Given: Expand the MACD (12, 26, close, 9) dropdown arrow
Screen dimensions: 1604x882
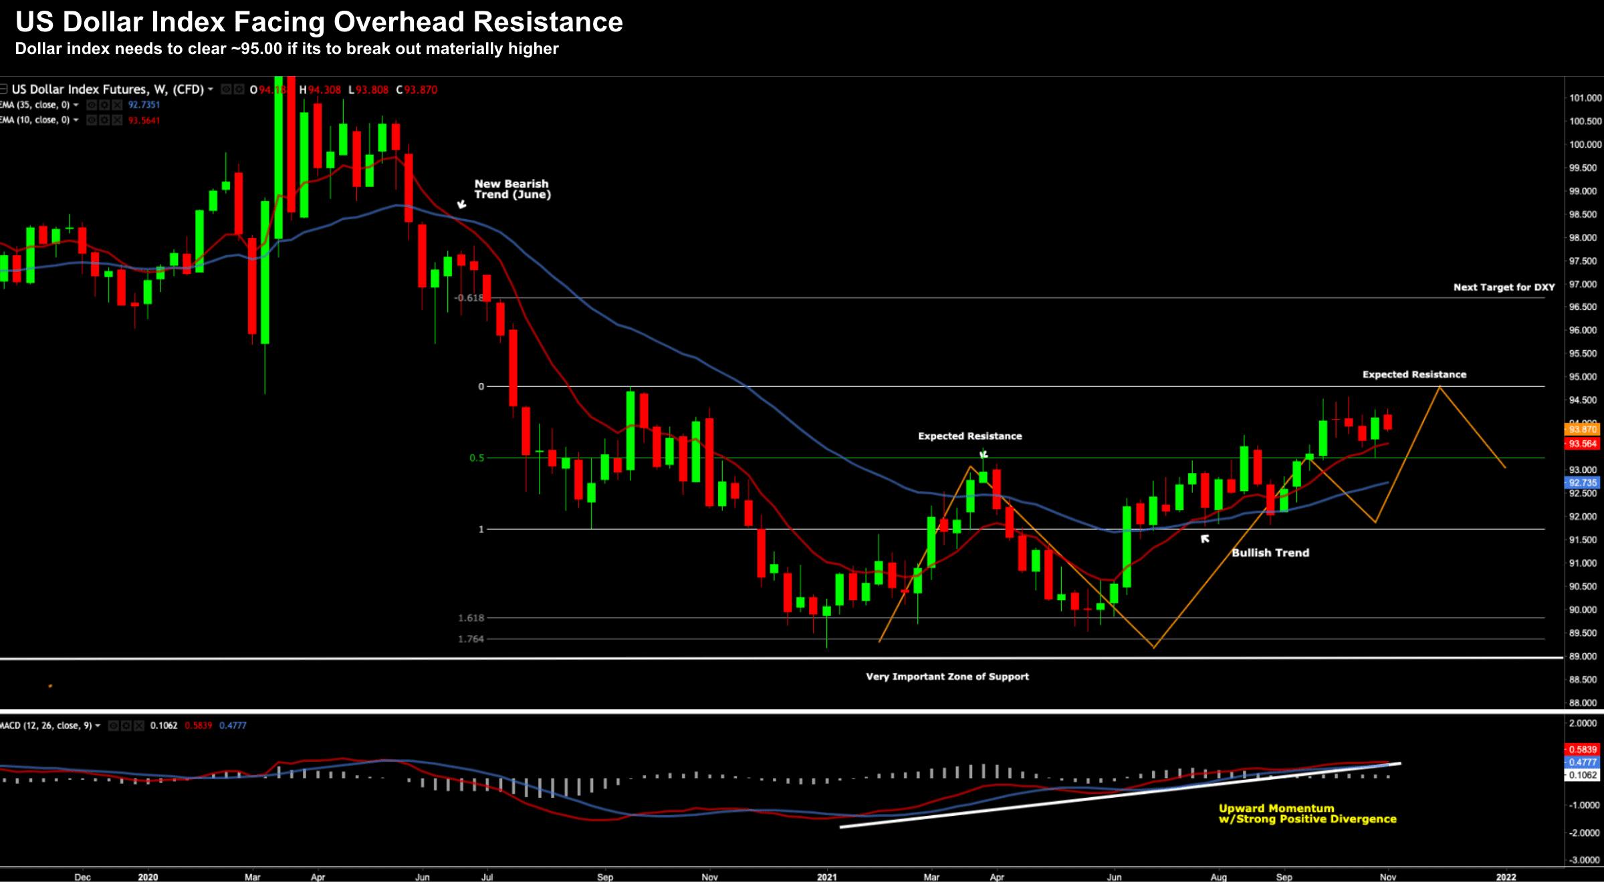Looking at the screenshot, I should (98, 726).
